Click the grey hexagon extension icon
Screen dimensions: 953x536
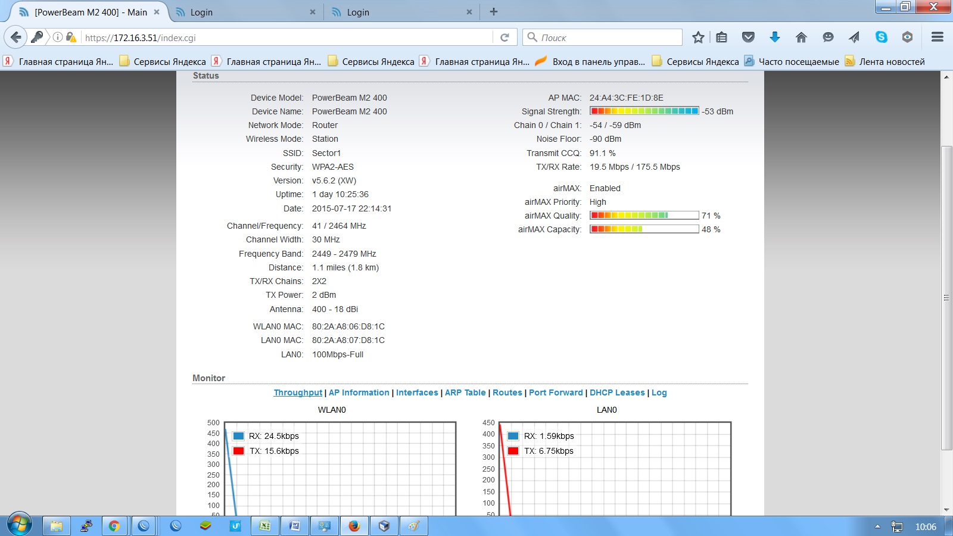pos(907,37)
